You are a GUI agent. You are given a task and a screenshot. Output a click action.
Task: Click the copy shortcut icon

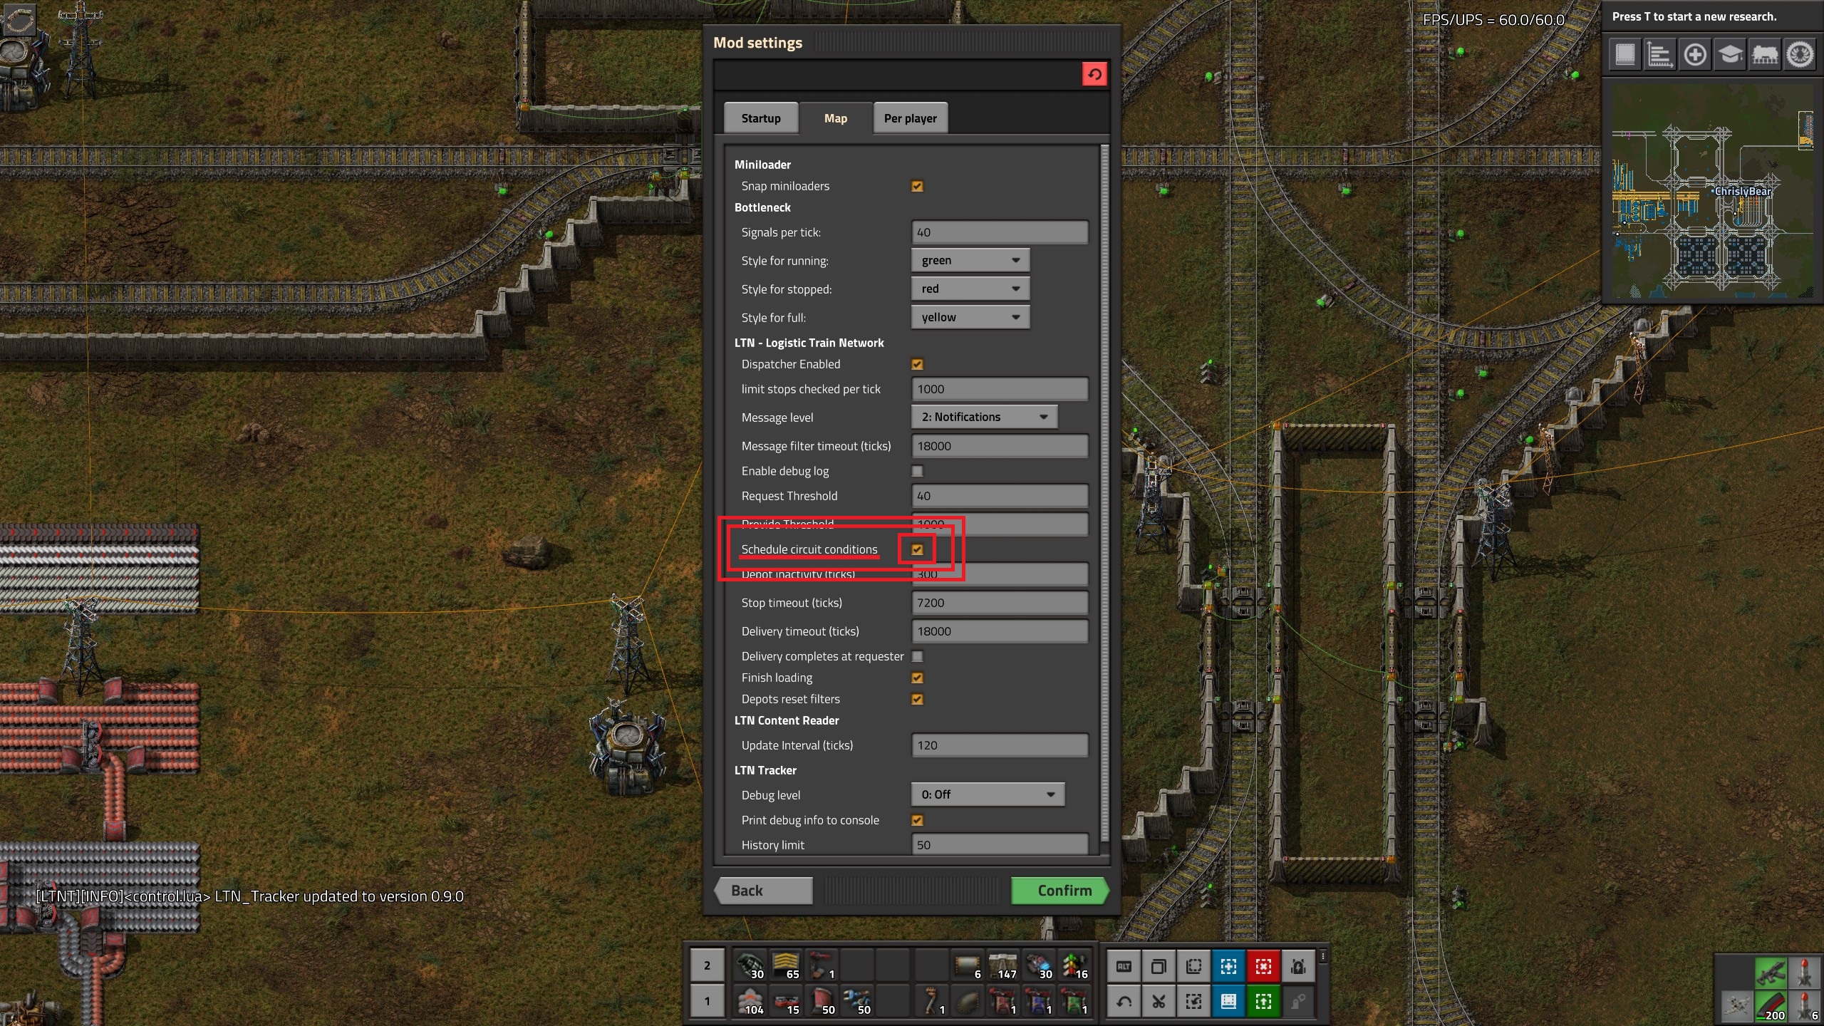click(x=1159, y=967)
